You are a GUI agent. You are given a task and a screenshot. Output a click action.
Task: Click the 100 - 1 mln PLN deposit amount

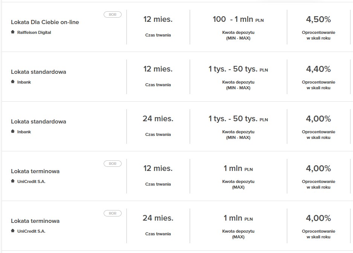tap(238, 19)
